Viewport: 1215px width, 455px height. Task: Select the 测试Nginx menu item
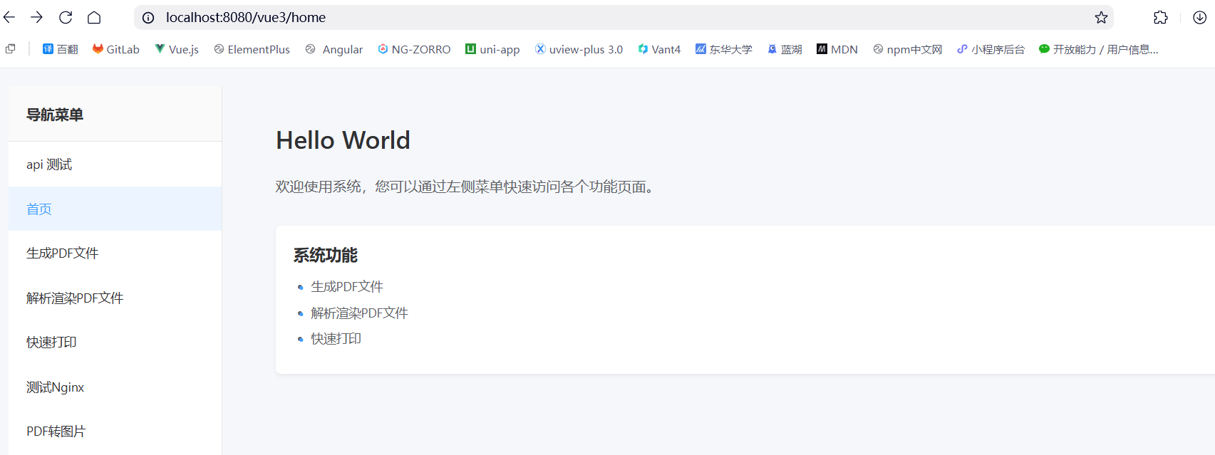coord(115,387)
